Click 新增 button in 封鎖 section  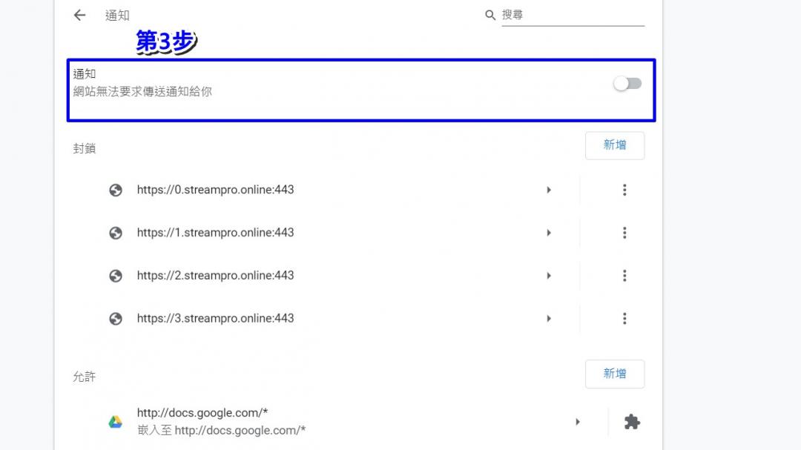pyautogui.click(x=614, y=145)
